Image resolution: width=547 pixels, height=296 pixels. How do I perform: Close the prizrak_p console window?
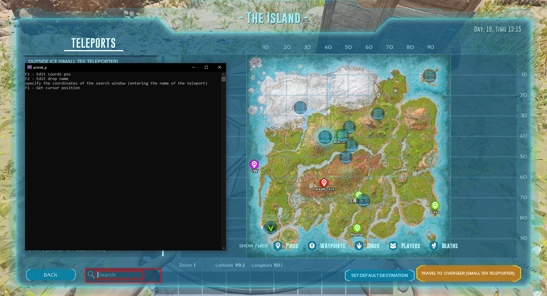click(x=219, y=67)
